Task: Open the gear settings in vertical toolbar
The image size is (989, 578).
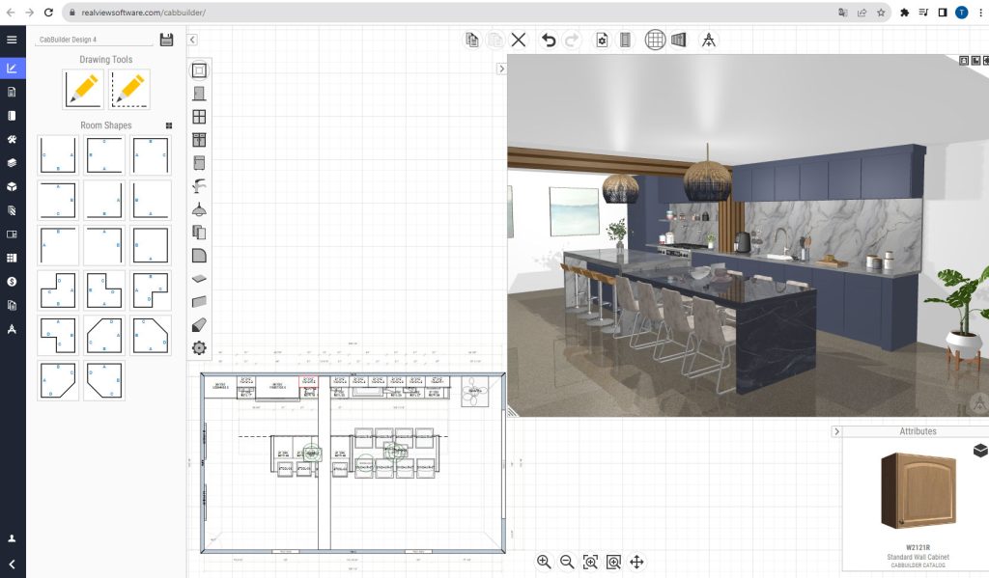Action: pyautogui.click(x=199, y=347)
